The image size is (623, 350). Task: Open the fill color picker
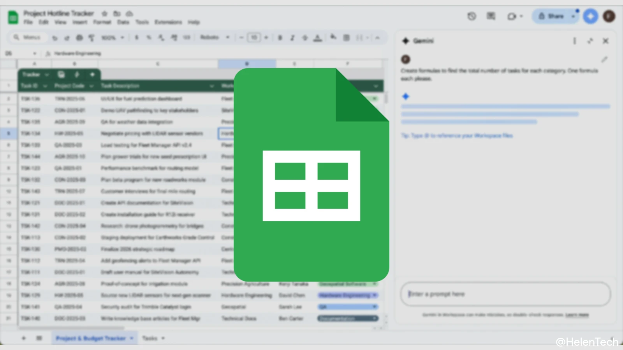[333, 38]
